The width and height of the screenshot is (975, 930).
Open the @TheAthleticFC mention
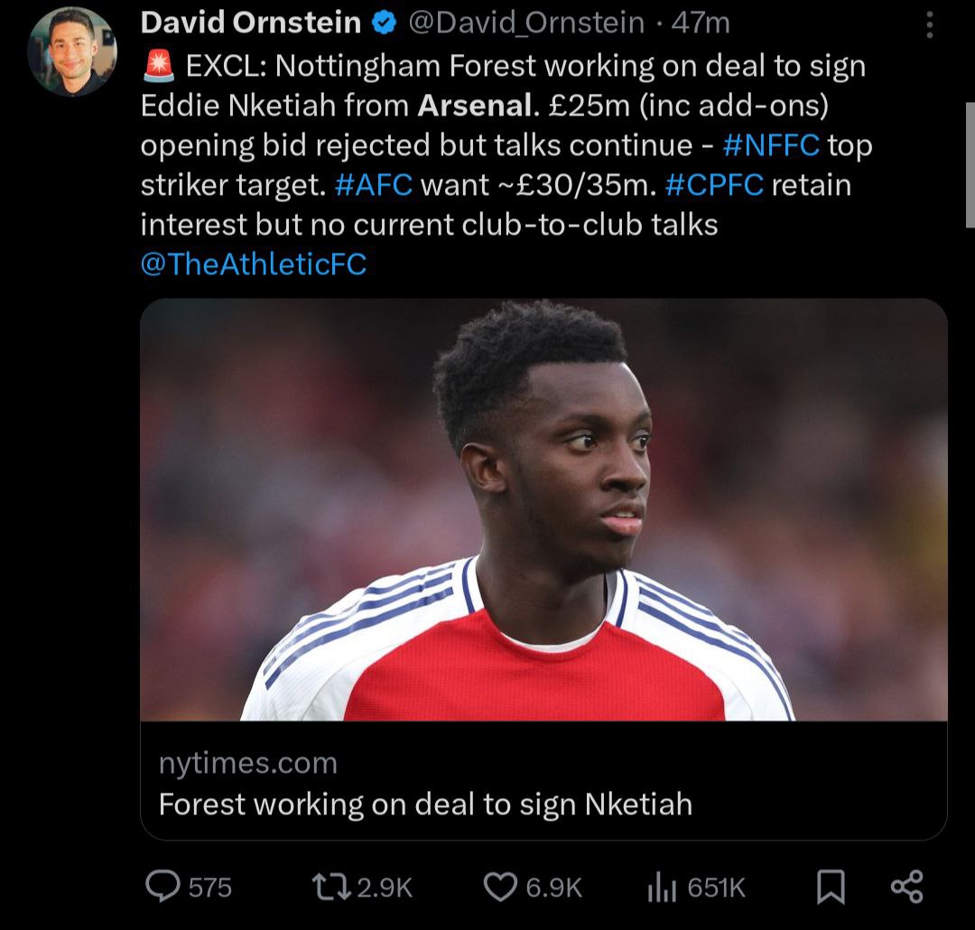point(254,263)
